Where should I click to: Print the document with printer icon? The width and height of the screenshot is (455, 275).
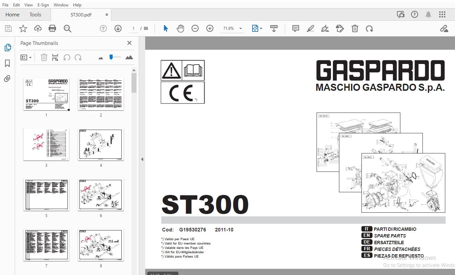coord(52,29)
